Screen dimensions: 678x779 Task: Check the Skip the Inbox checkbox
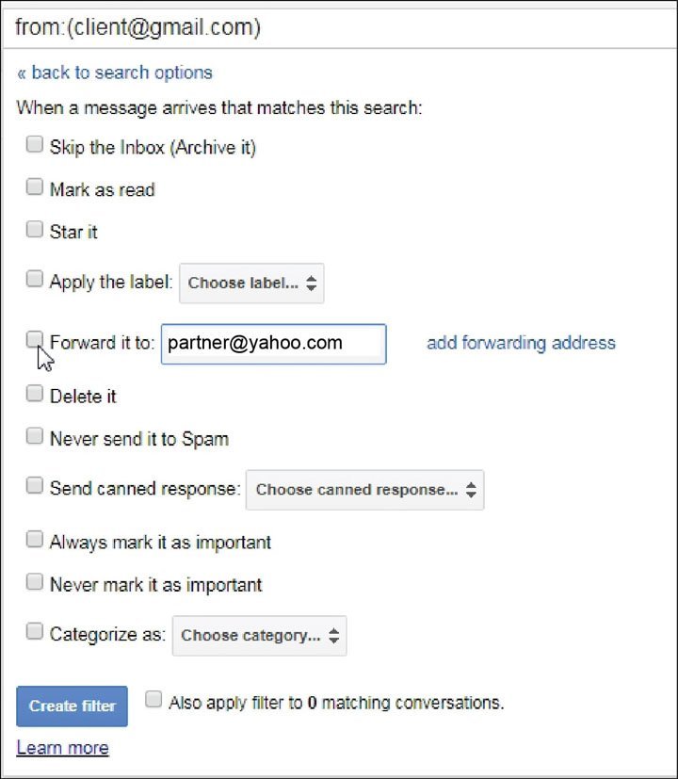(35, 145)
